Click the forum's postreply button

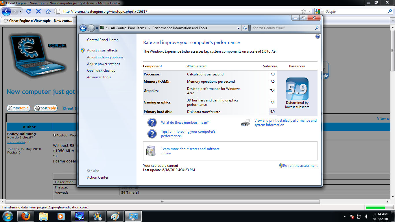[x=46, y=108]
